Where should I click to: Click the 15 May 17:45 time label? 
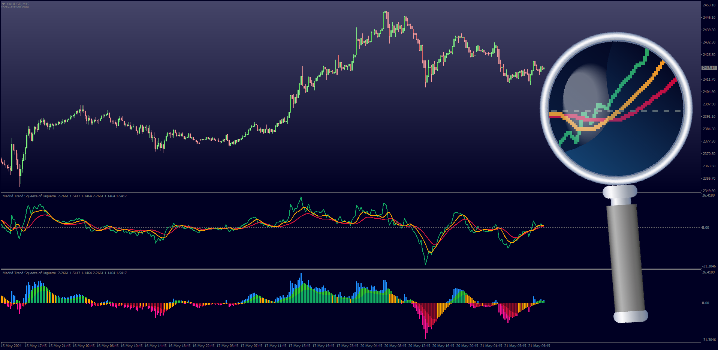tap(36, 346)
